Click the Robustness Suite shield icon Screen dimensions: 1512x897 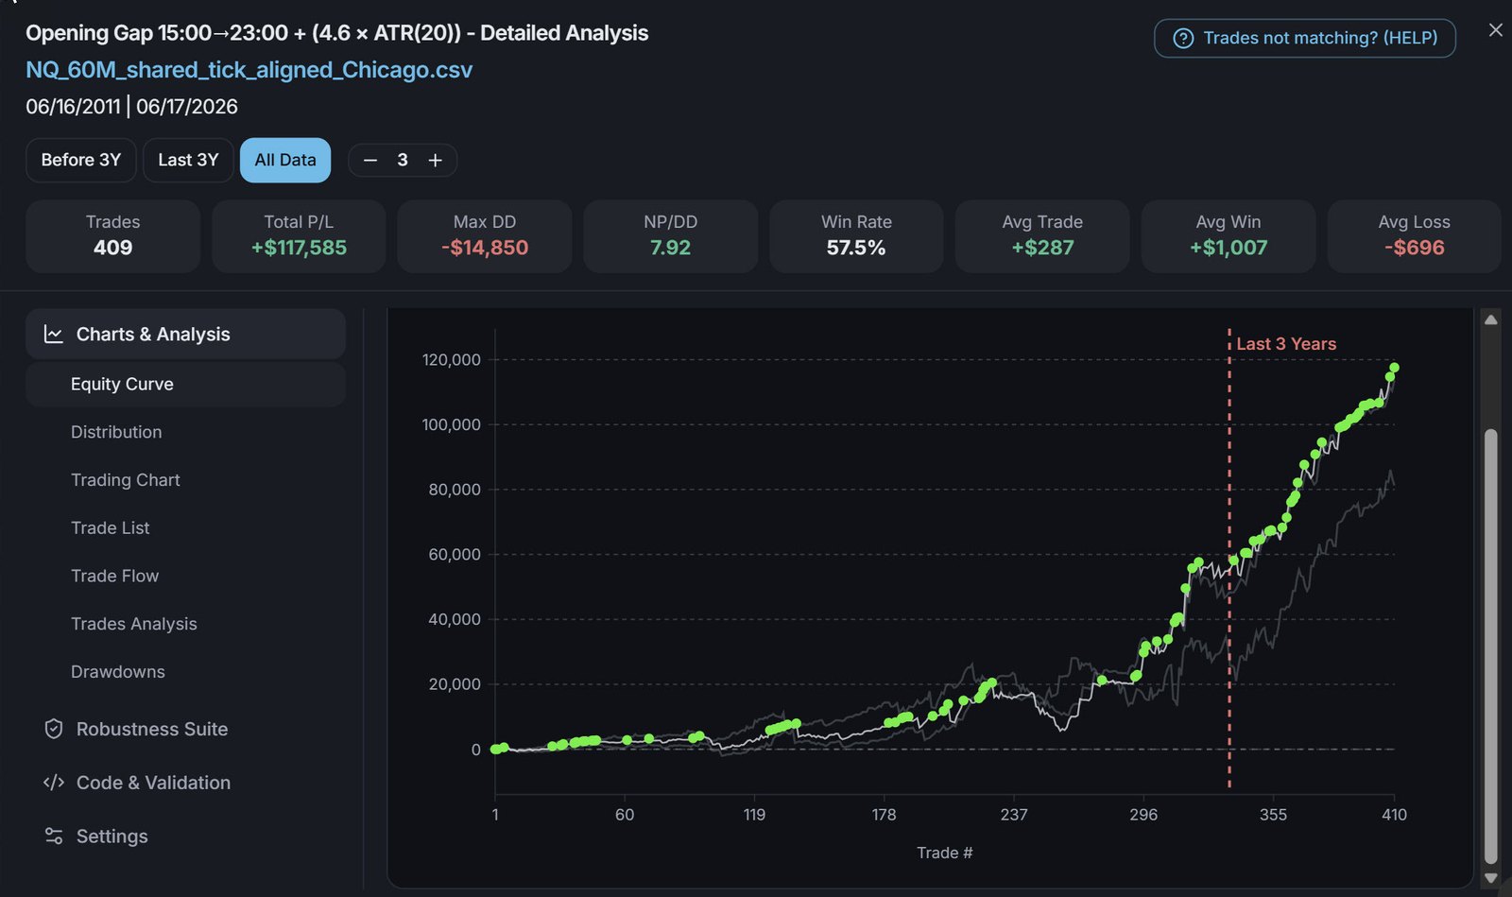54,729
